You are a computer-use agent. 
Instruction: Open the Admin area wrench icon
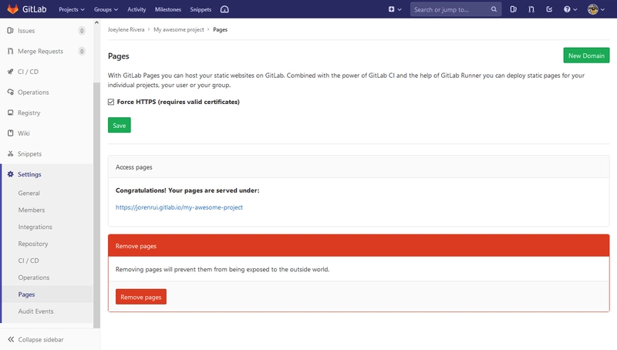tap(224, 9)
